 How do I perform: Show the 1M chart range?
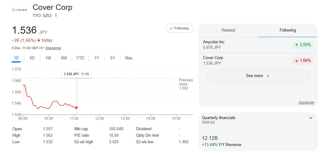[x=48, y=58]
